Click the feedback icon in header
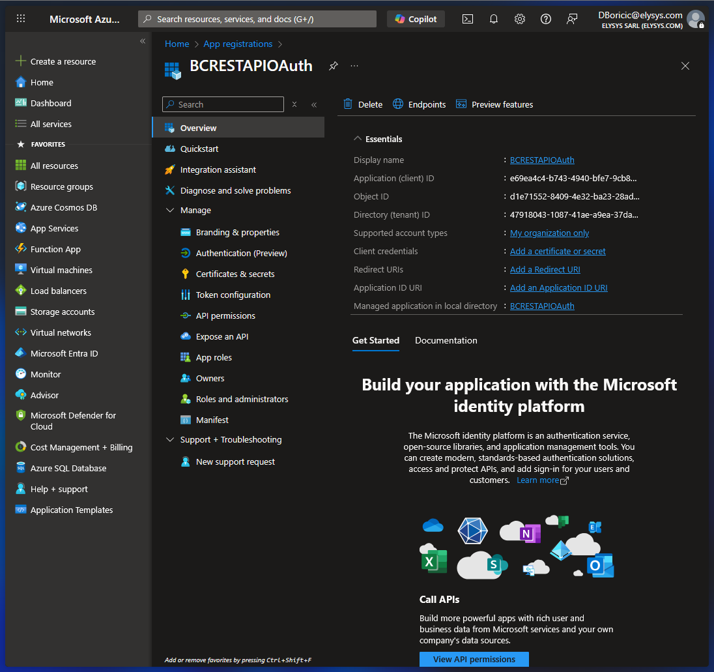Screen dimensions: 714x672 pyautogui.click(x=572, y=19)
